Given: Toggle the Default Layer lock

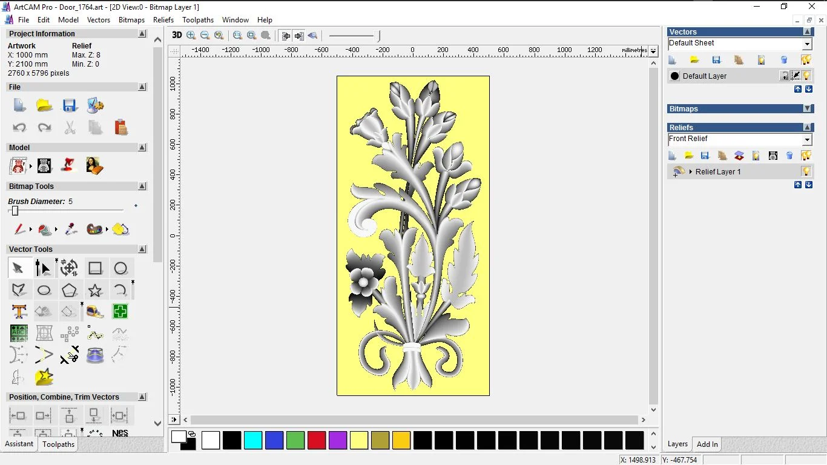Looking at the screenshot, I should (x=785, y=76).
